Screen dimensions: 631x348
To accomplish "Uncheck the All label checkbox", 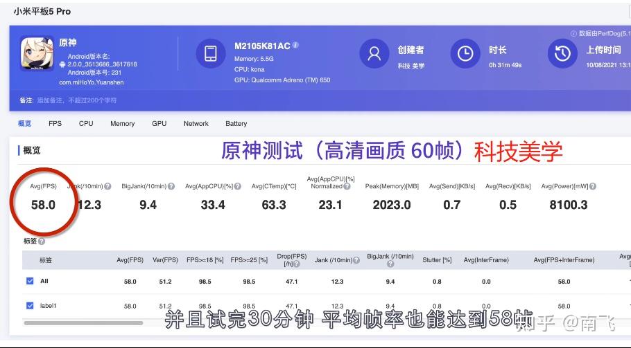I will click(x=30, y=281).
